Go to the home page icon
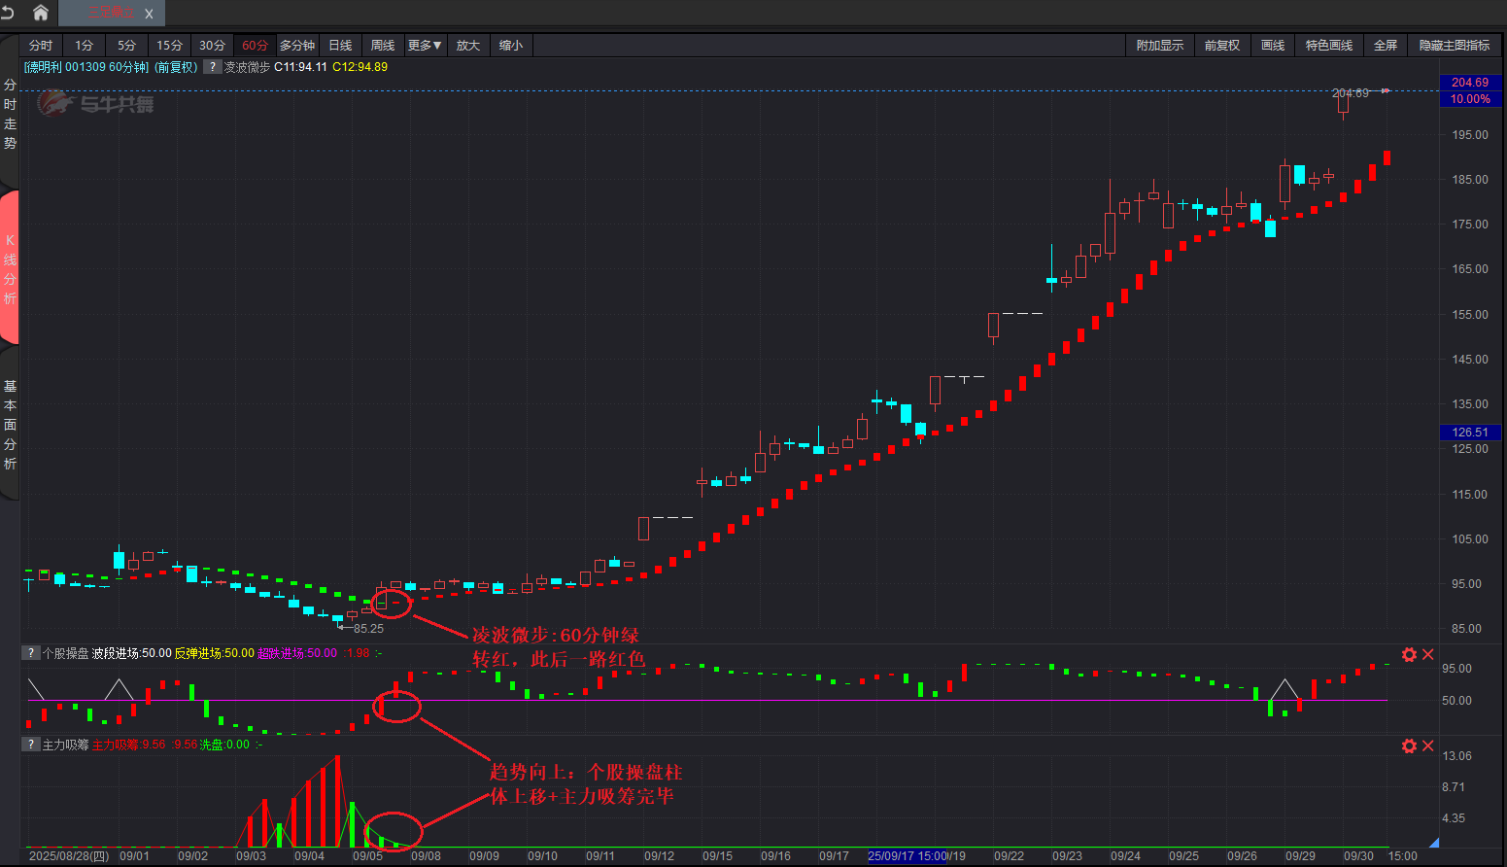This screenshot has height=867, width=1507. (x=41, y=13)
